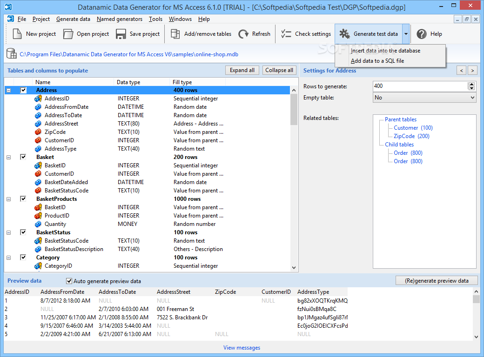Click the BasketStatusDescription column icon
This screenshot has height=357, width=484.
click(38, 249)
